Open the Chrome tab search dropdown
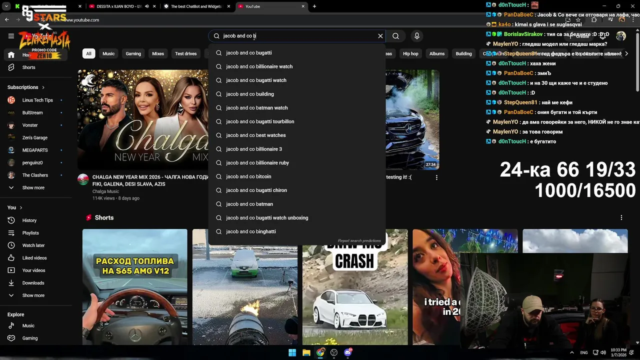The width and height of the screenshot is (640, 360). click(6, 6)
